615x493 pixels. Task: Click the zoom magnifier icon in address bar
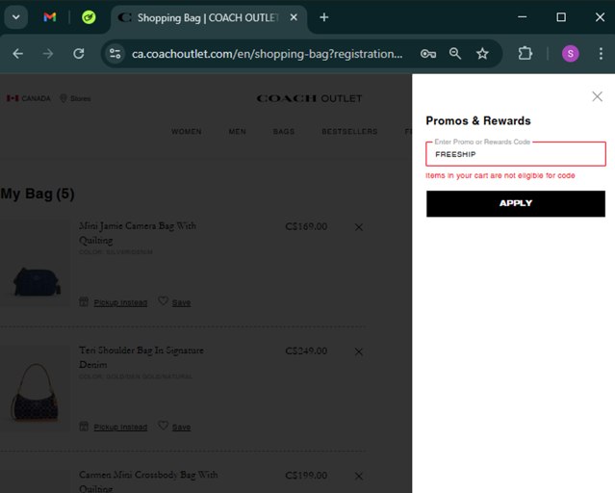pos(455,54)
